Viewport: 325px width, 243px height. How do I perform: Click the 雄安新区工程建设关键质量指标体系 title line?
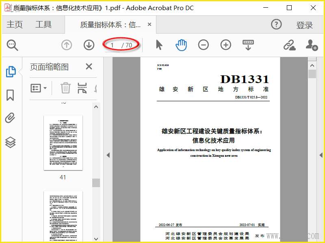point(212,131)
